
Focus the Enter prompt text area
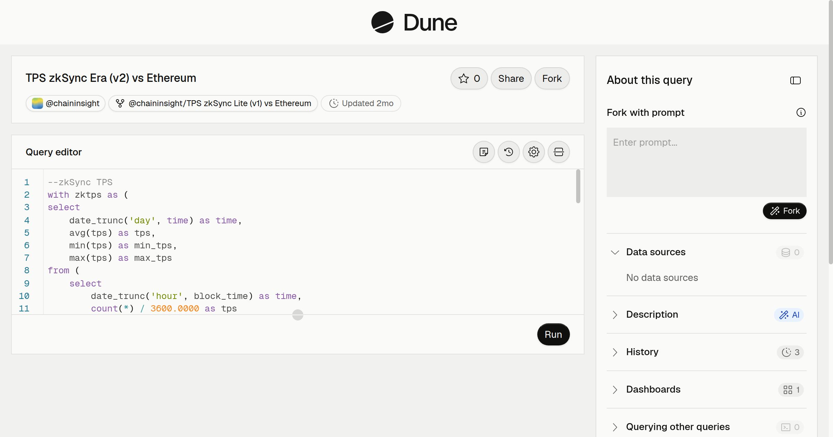tap(706, 162)
